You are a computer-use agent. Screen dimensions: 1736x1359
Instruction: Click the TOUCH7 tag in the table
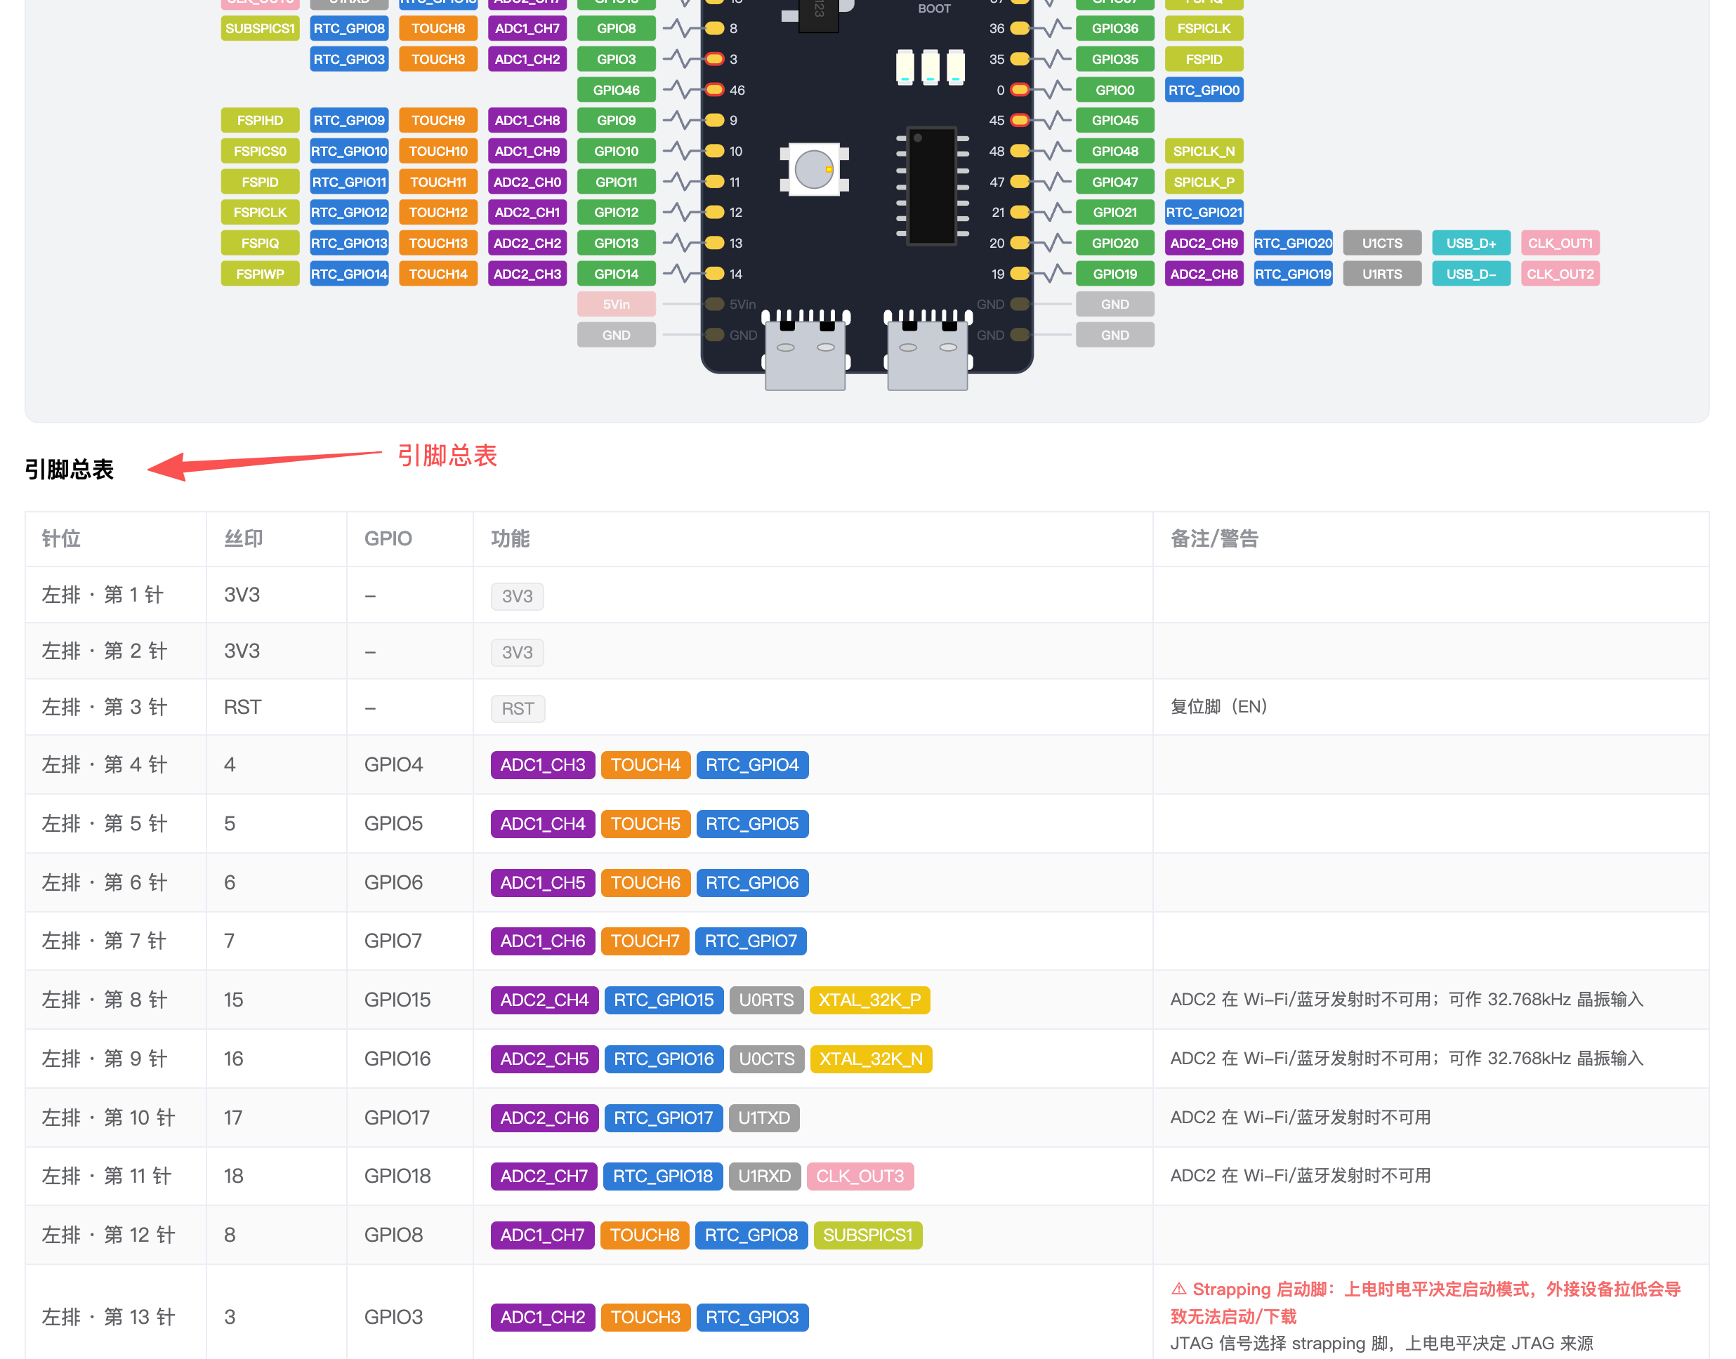point(644,941)
